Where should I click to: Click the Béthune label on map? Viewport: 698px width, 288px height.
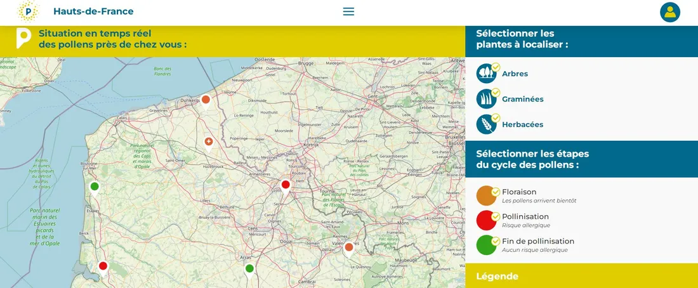227,207
